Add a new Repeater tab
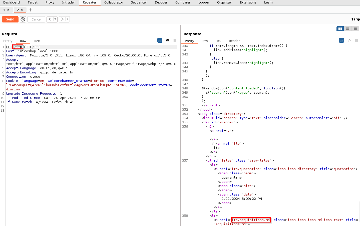This screenshot has height=226, width=360. (31, 10)
